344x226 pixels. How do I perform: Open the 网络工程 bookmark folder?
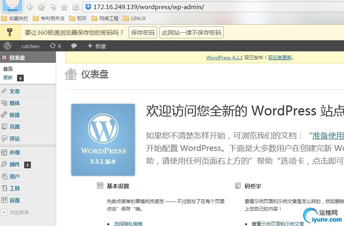[105, 19]
